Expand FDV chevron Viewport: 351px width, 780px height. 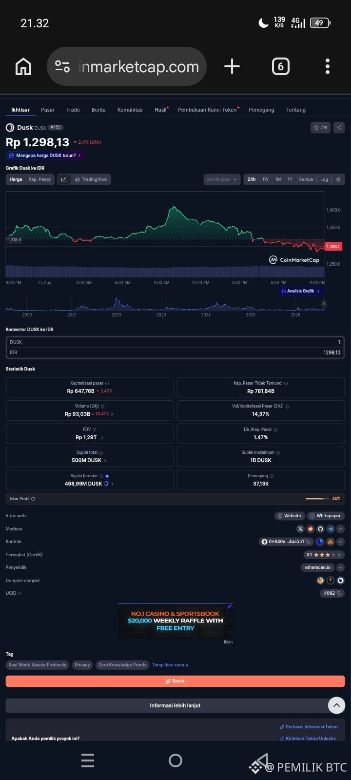[102, 437]
